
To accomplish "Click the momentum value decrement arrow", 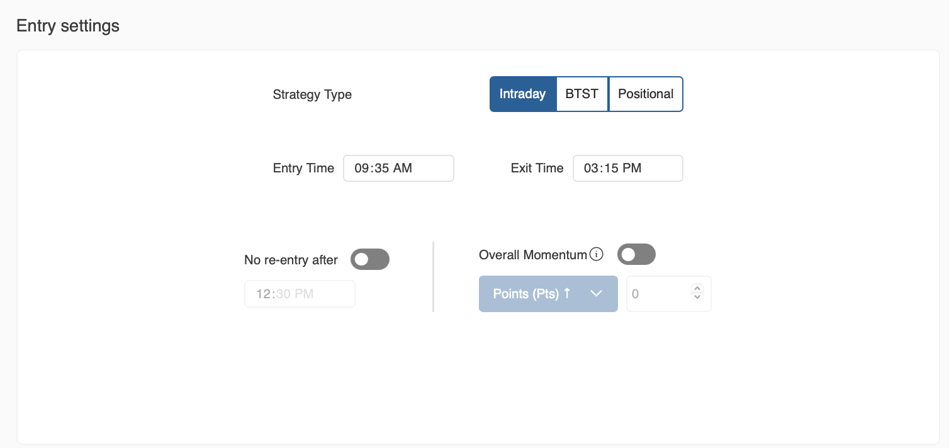I will [697, 297].
